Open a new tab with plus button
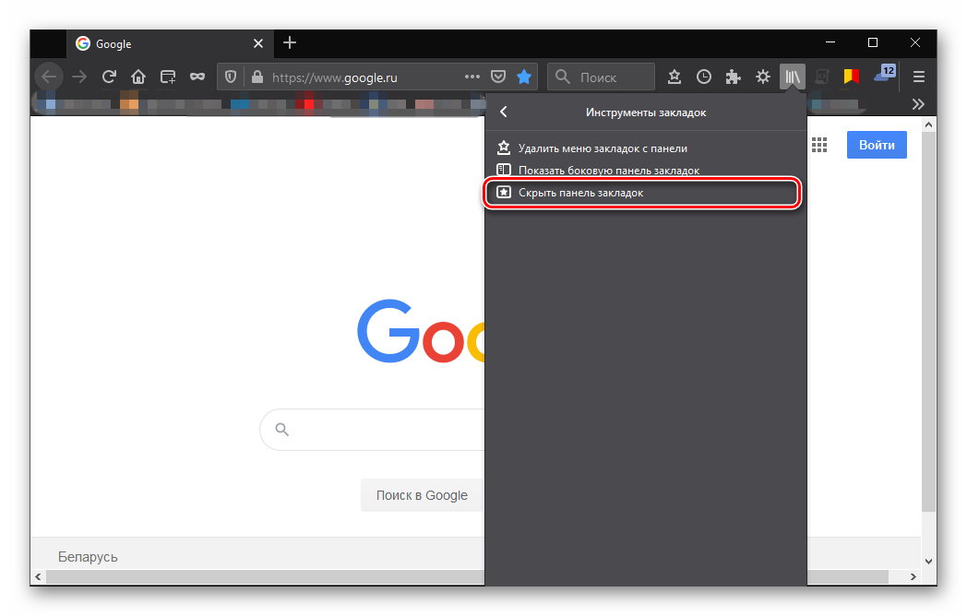The image size is (967, 616). pyautogui.click(x=290, y=42)
